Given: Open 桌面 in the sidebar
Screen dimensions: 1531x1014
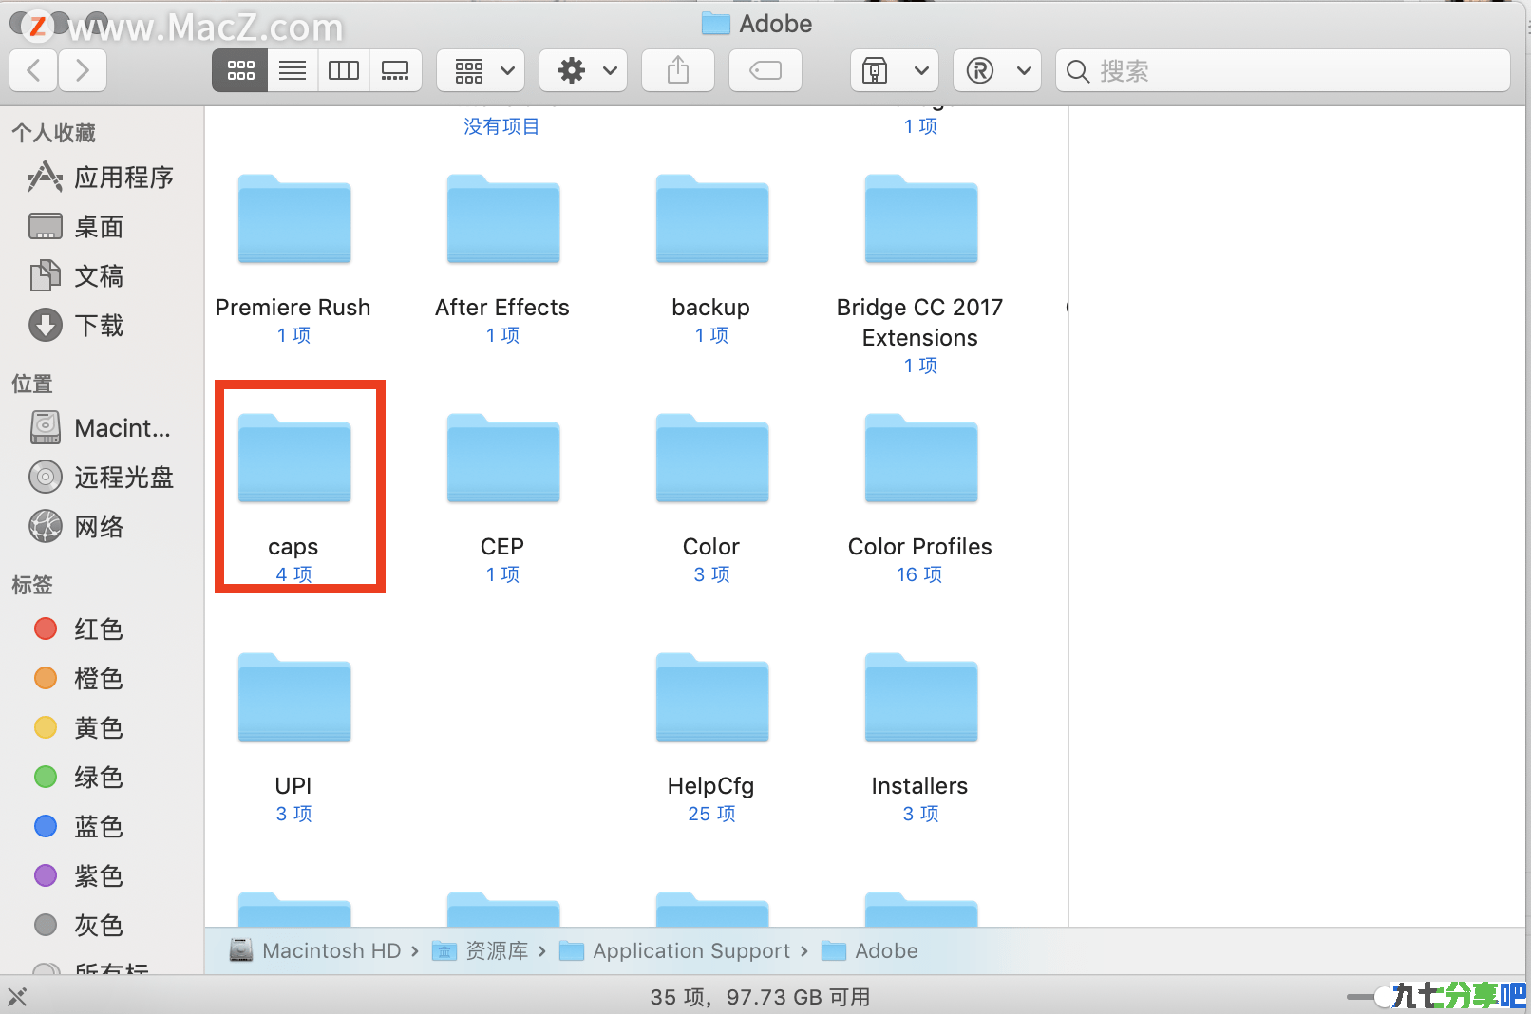Looking at the screenshot, I should [x=77, y=227].
